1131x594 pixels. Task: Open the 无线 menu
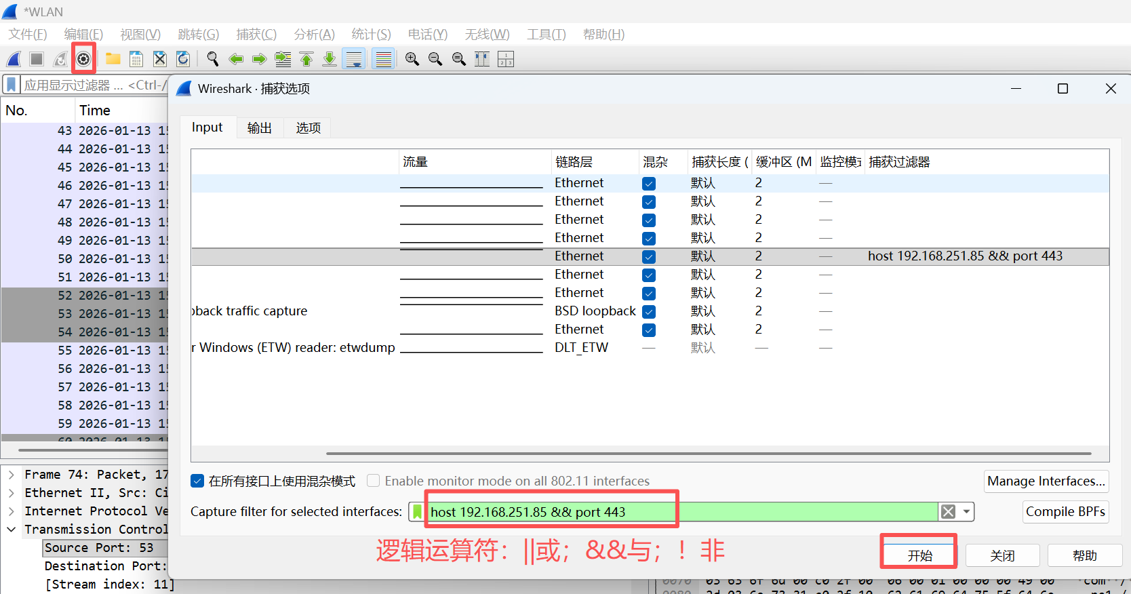pyautogui.click(x=488, y=34)
